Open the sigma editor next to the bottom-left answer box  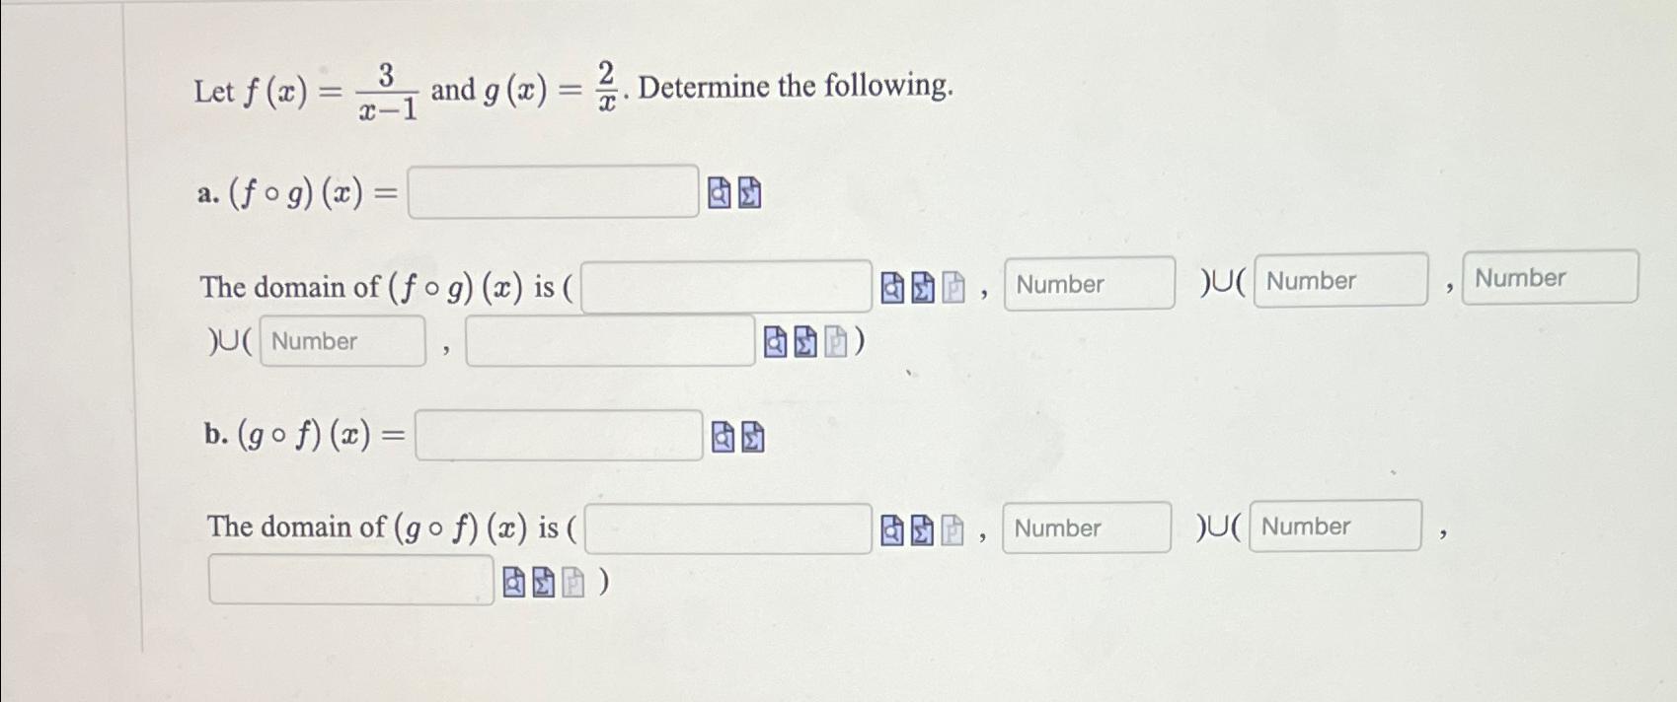click(543, 584)
